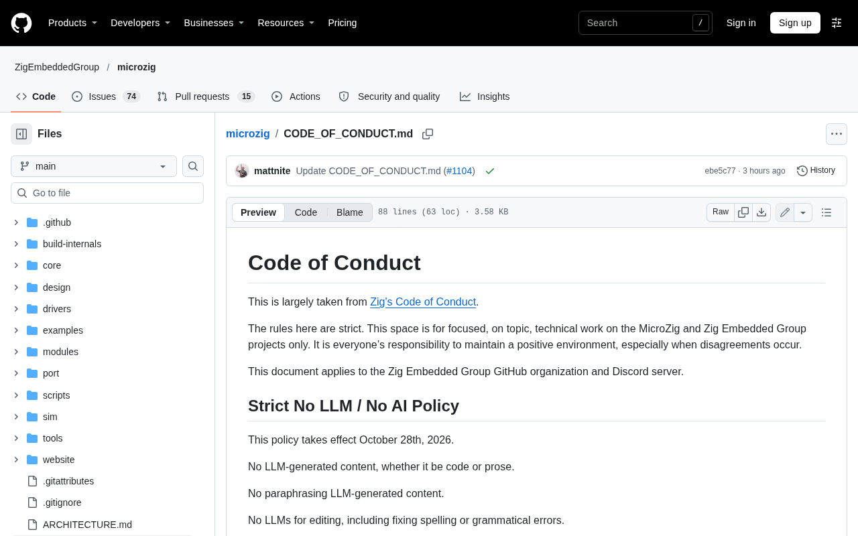Open the document outline list icon

[826, 212]
